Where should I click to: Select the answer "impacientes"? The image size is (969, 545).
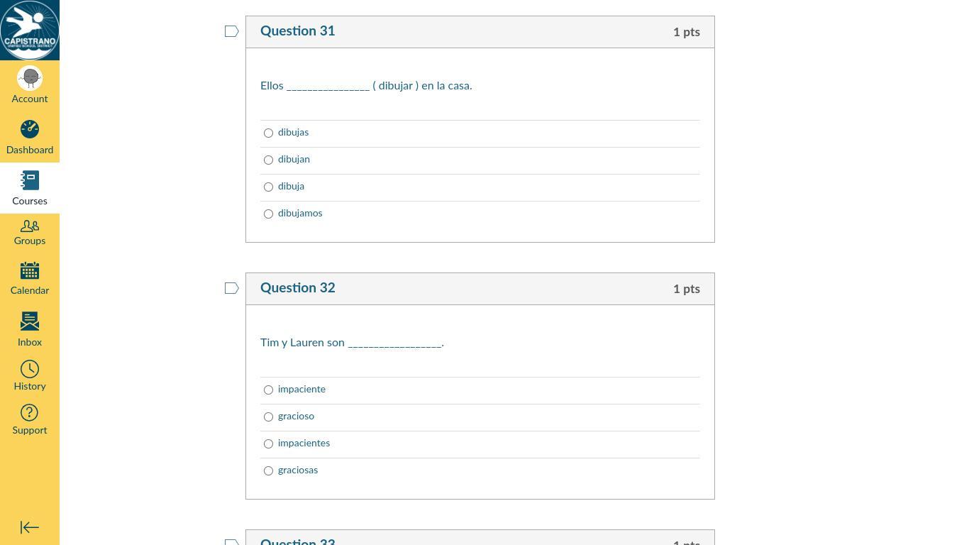268,444
